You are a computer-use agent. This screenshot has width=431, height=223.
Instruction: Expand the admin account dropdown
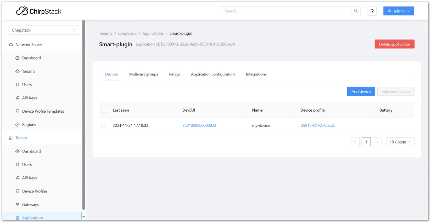[x=399, y=11]
